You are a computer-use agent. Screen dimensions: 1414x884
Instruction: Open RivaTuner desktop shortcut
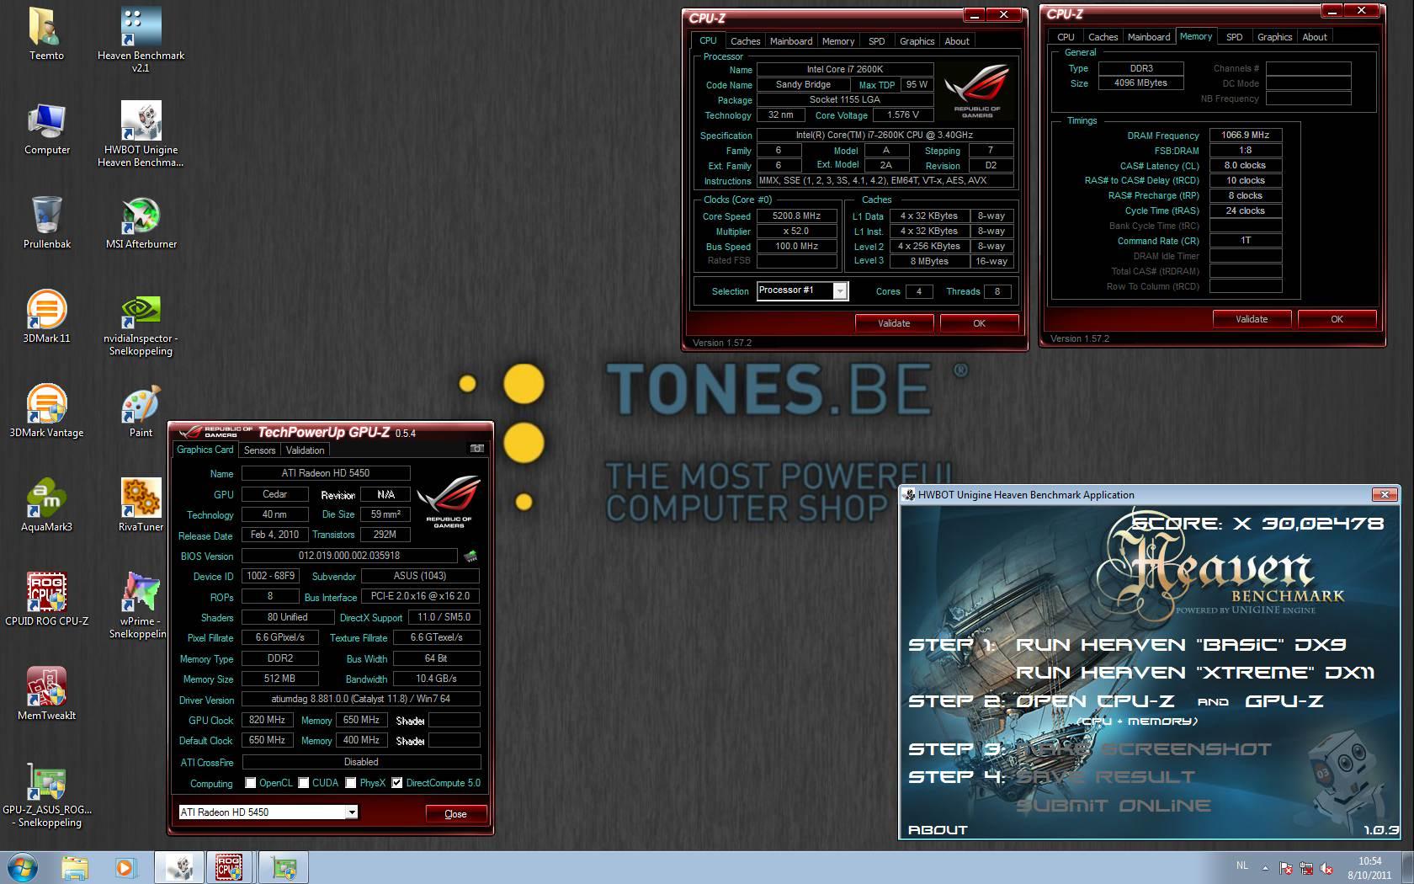pyautogui.click(x=141, y=505)
